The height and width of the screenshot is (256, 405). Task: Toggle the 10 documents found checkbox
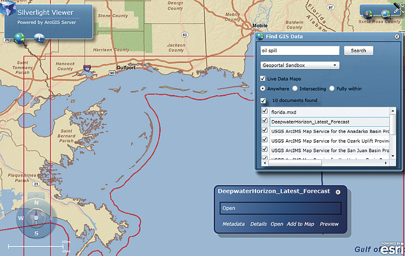(x=263, y=101)
